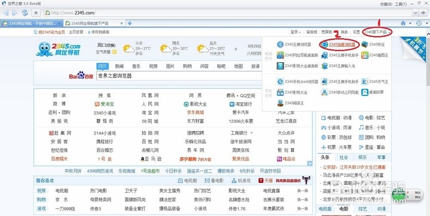Collapse the 2345旗下产品 dropdown

tap(378, 32)
